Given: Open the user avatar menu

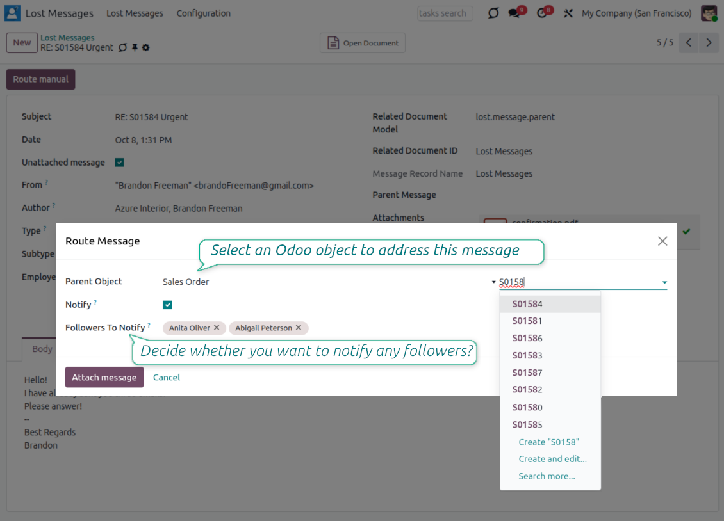Looking at the screenshot, I should (709, 13).
